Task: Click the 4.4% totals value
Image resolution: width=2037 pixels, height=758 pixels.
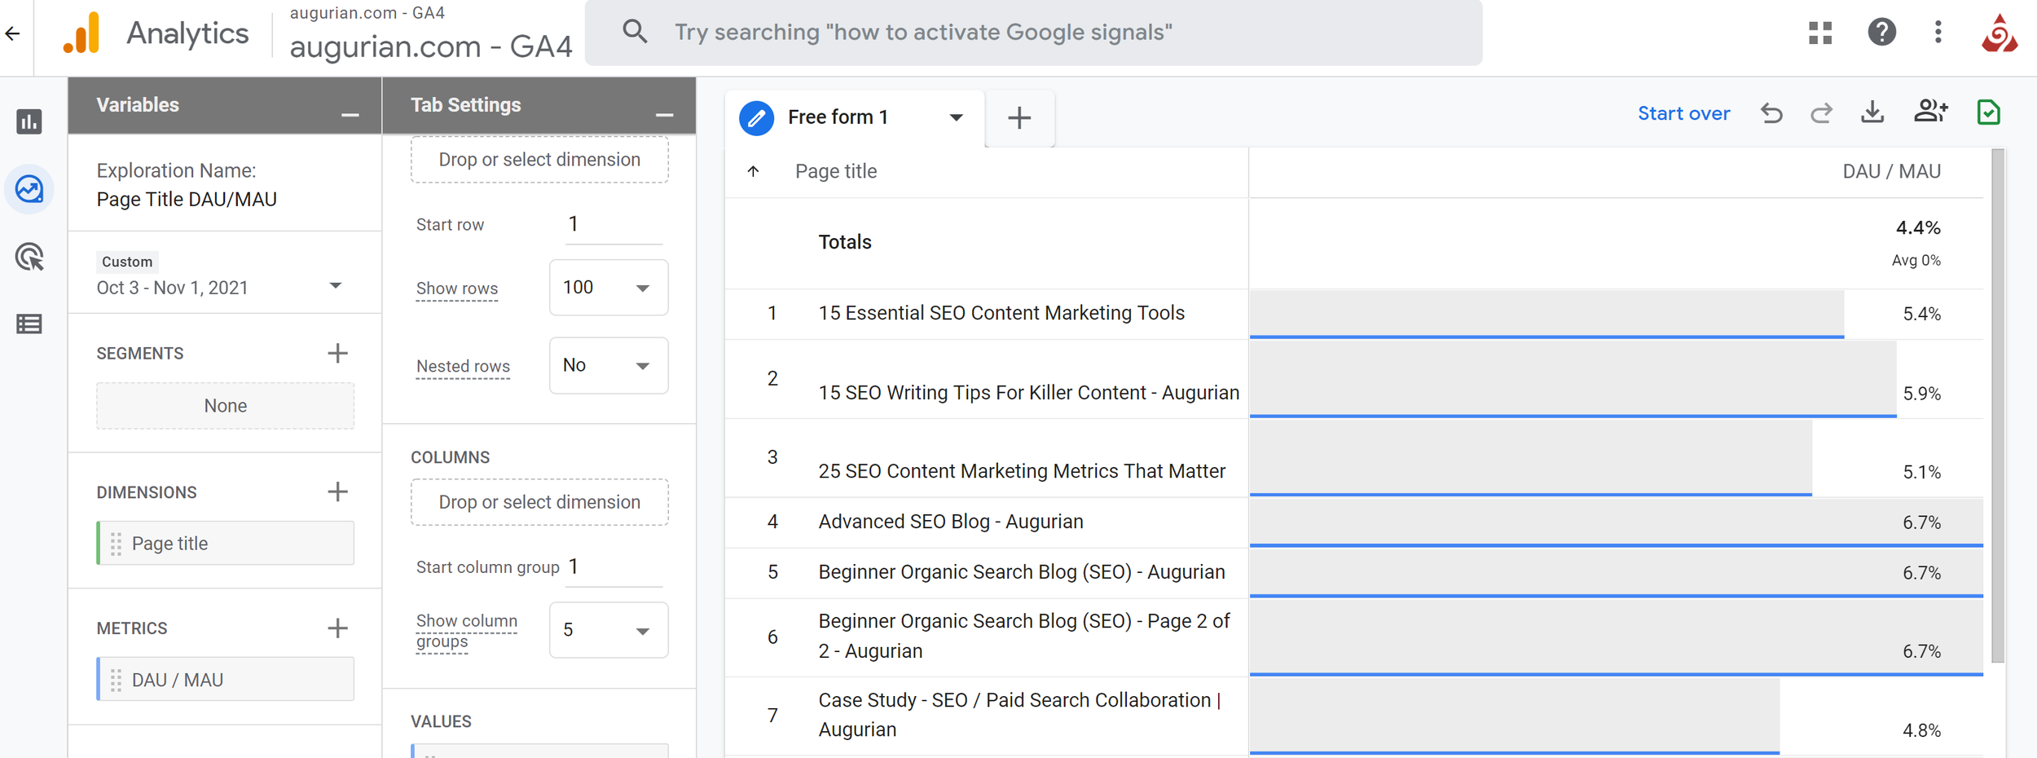Action: pos(1918,227)
